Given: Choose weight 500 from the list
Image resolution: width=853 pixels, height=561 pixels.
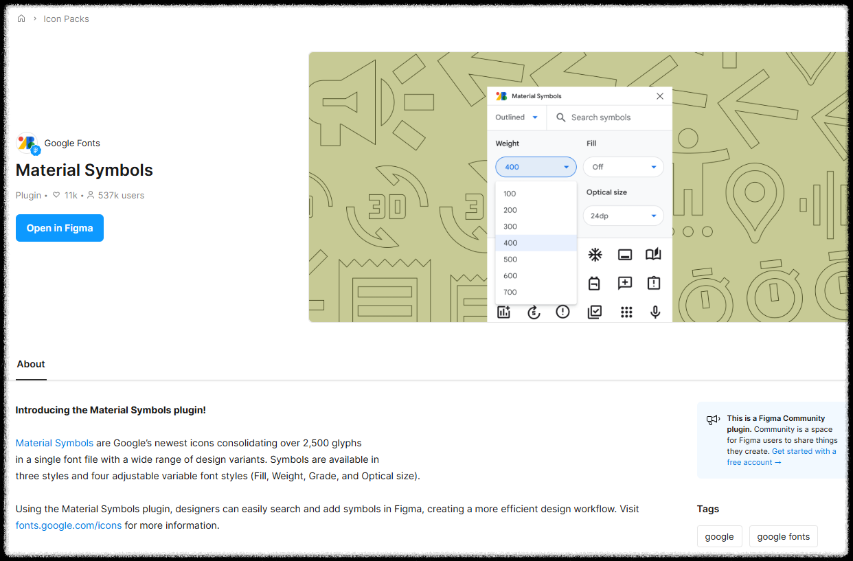Looking at the screenshot, I should coord(536,260).
